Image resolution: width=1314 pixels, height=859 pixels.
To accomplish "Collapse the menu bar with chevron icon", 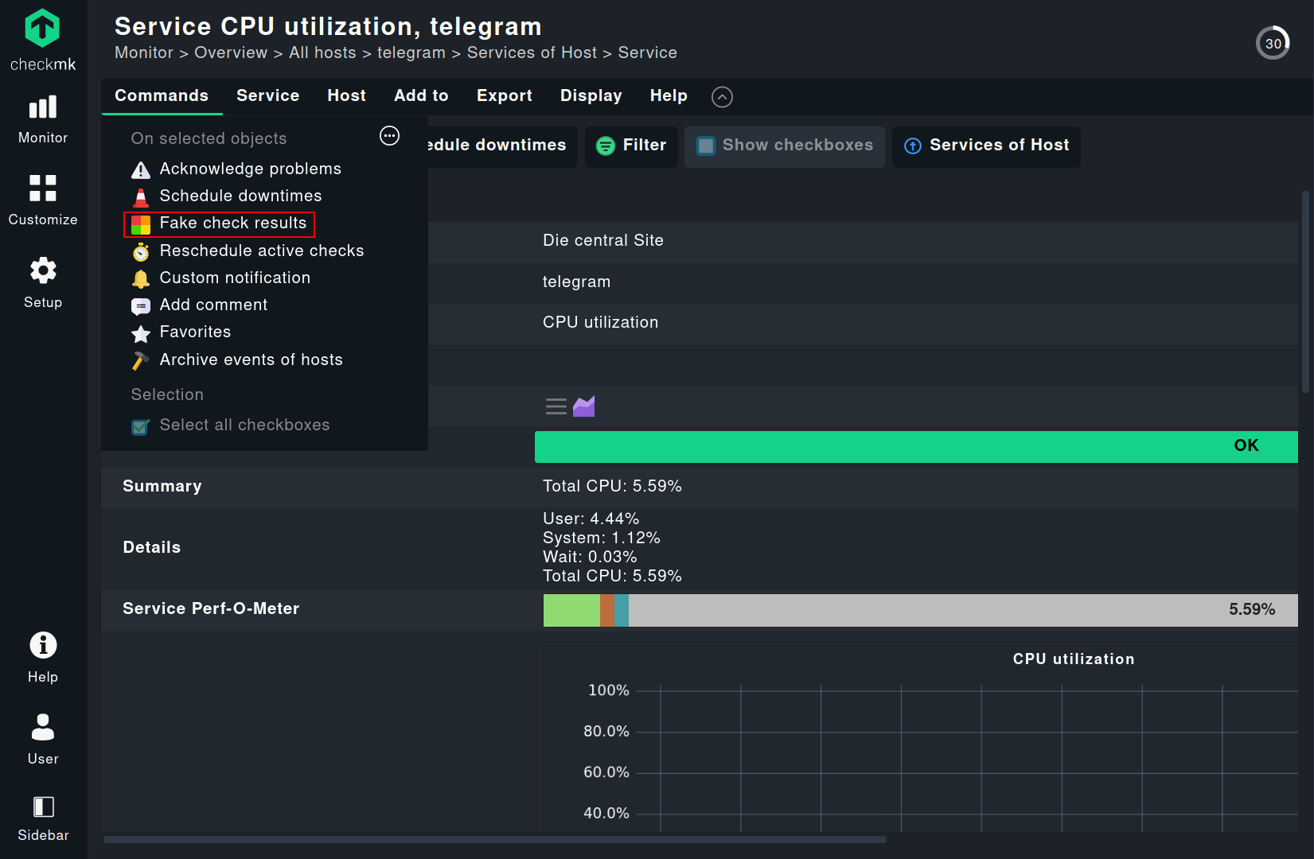I will coord(722,97).
